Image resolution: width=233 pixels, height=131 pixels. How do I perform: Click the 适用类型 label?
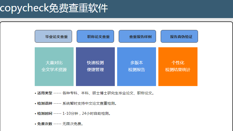[x=45, y=93]
